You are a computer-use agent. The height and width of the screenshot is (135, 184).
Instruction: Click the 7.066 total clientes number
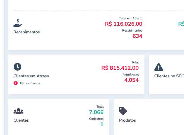click(x=96, y=112)
